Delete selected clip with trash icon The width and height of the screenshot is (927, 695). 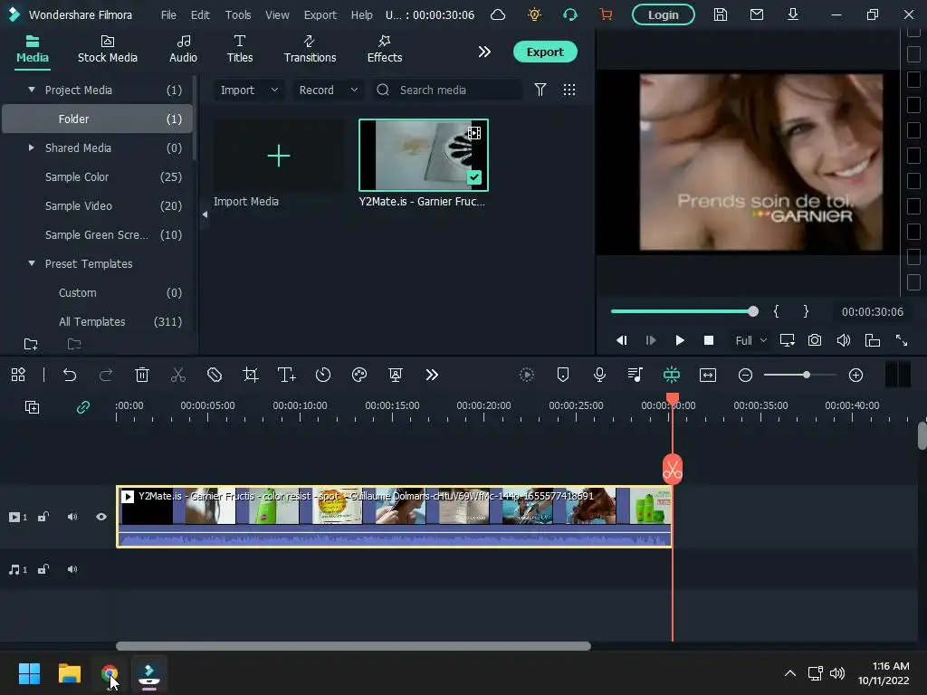pos(142,375)
